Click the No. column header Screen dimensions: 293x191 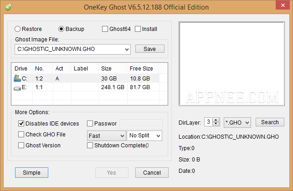42,69
